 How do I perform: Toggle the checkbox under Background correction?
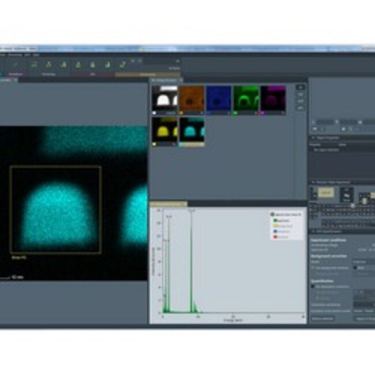tap(313, 268)
